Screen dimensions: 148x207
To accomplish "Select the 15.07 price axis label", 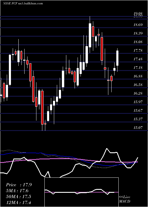I will pos(138,128).
